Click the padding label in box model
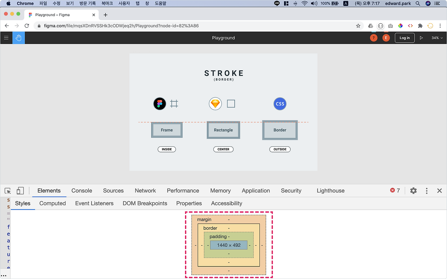 tap(218, 236)
